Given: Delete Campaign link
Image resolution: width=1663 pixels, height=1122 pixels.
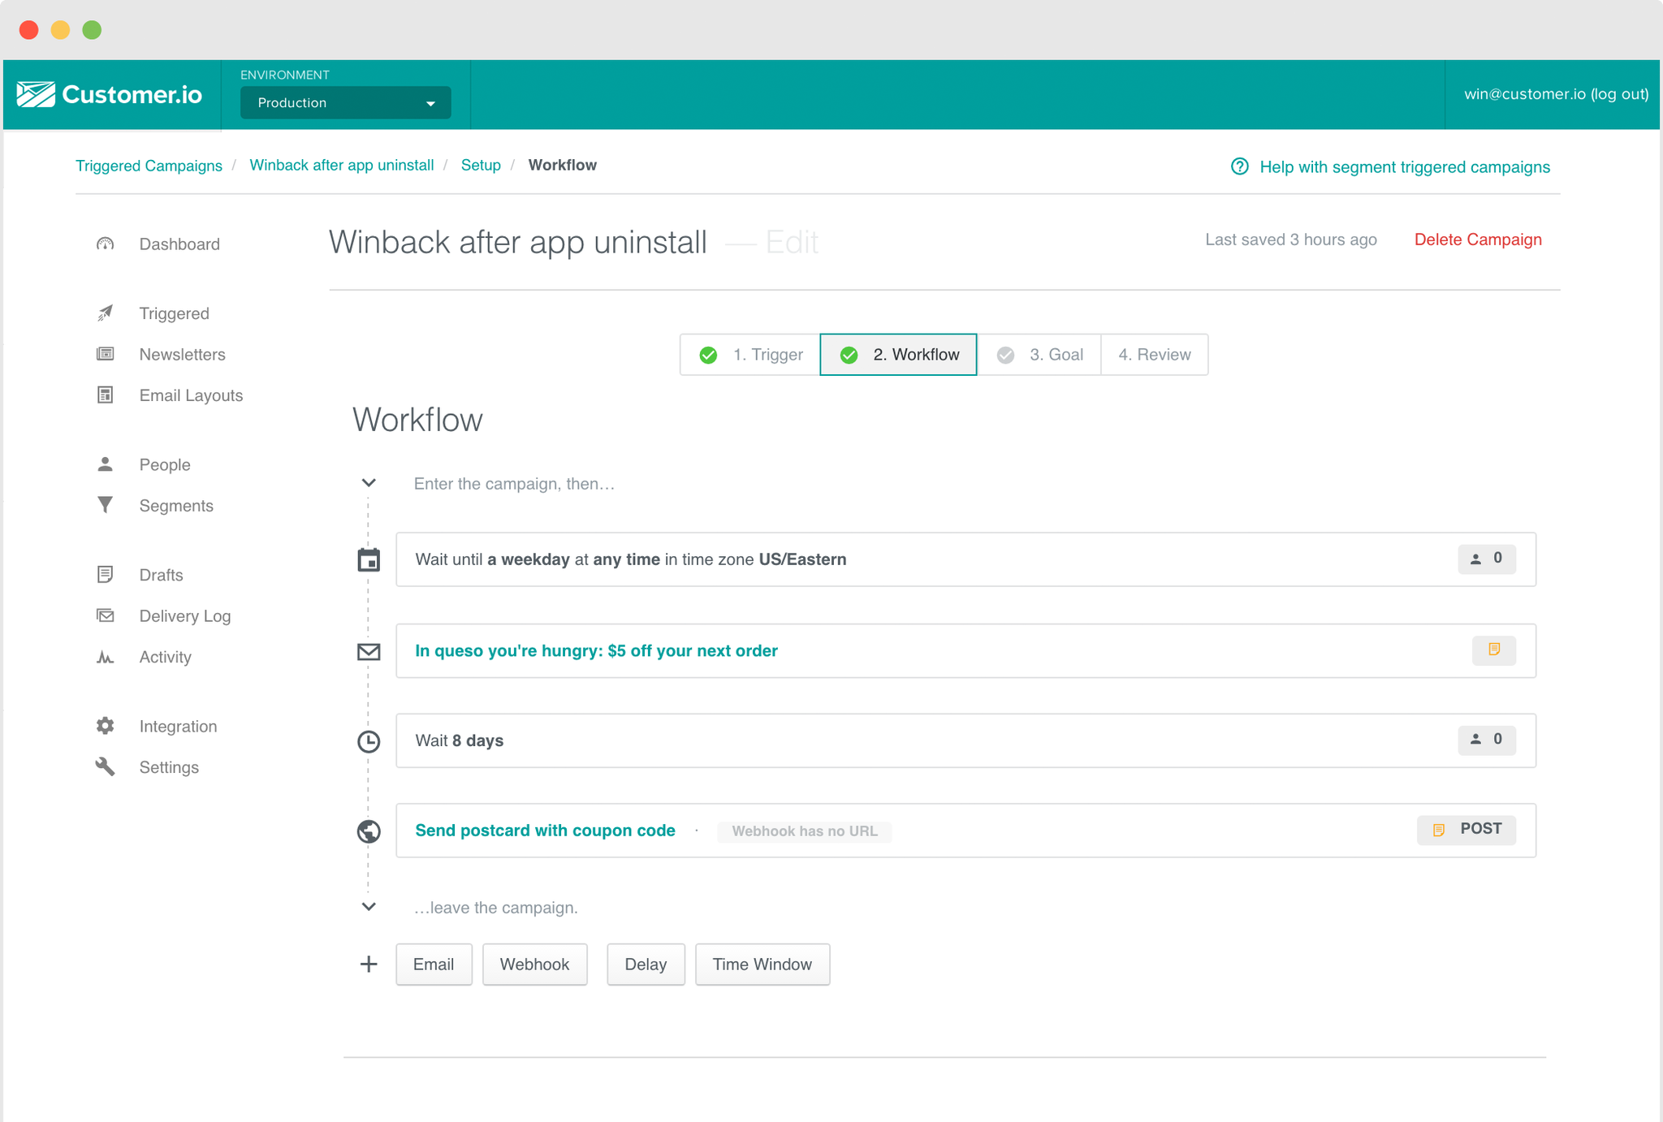Looking at the screenshot, I should point(1478,240).
